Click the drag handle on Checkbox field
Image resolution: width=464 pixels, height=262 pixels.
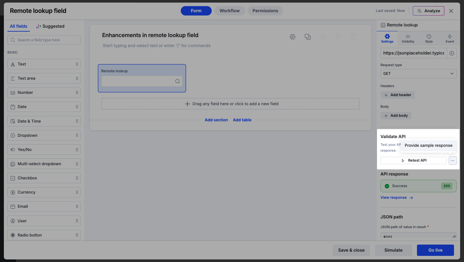click(x=77, y=178)
